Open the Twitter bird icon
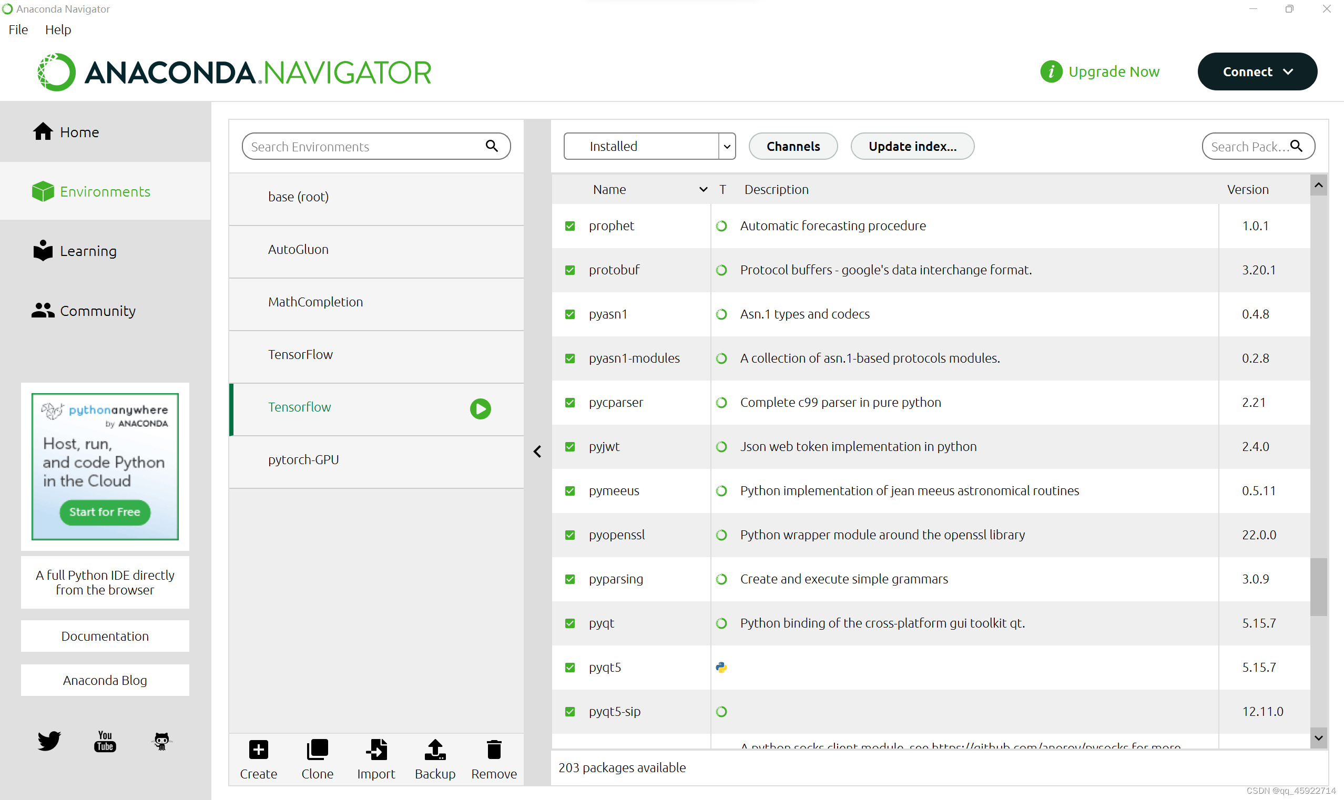This screenshot has width=1344, height=800. click(49, 741)
